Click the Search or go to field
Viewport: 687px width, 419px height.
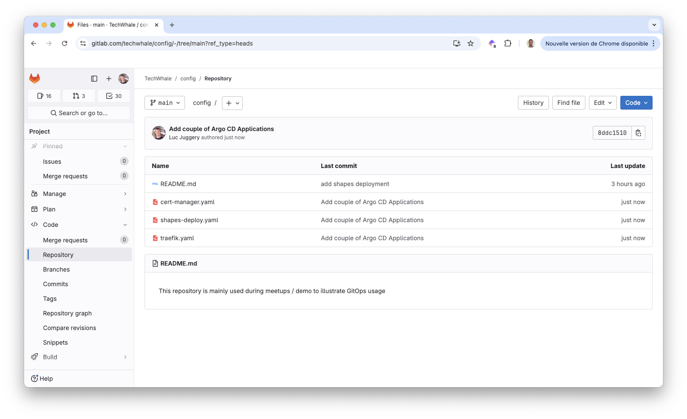pyautogui.click(x=79, y=113)
